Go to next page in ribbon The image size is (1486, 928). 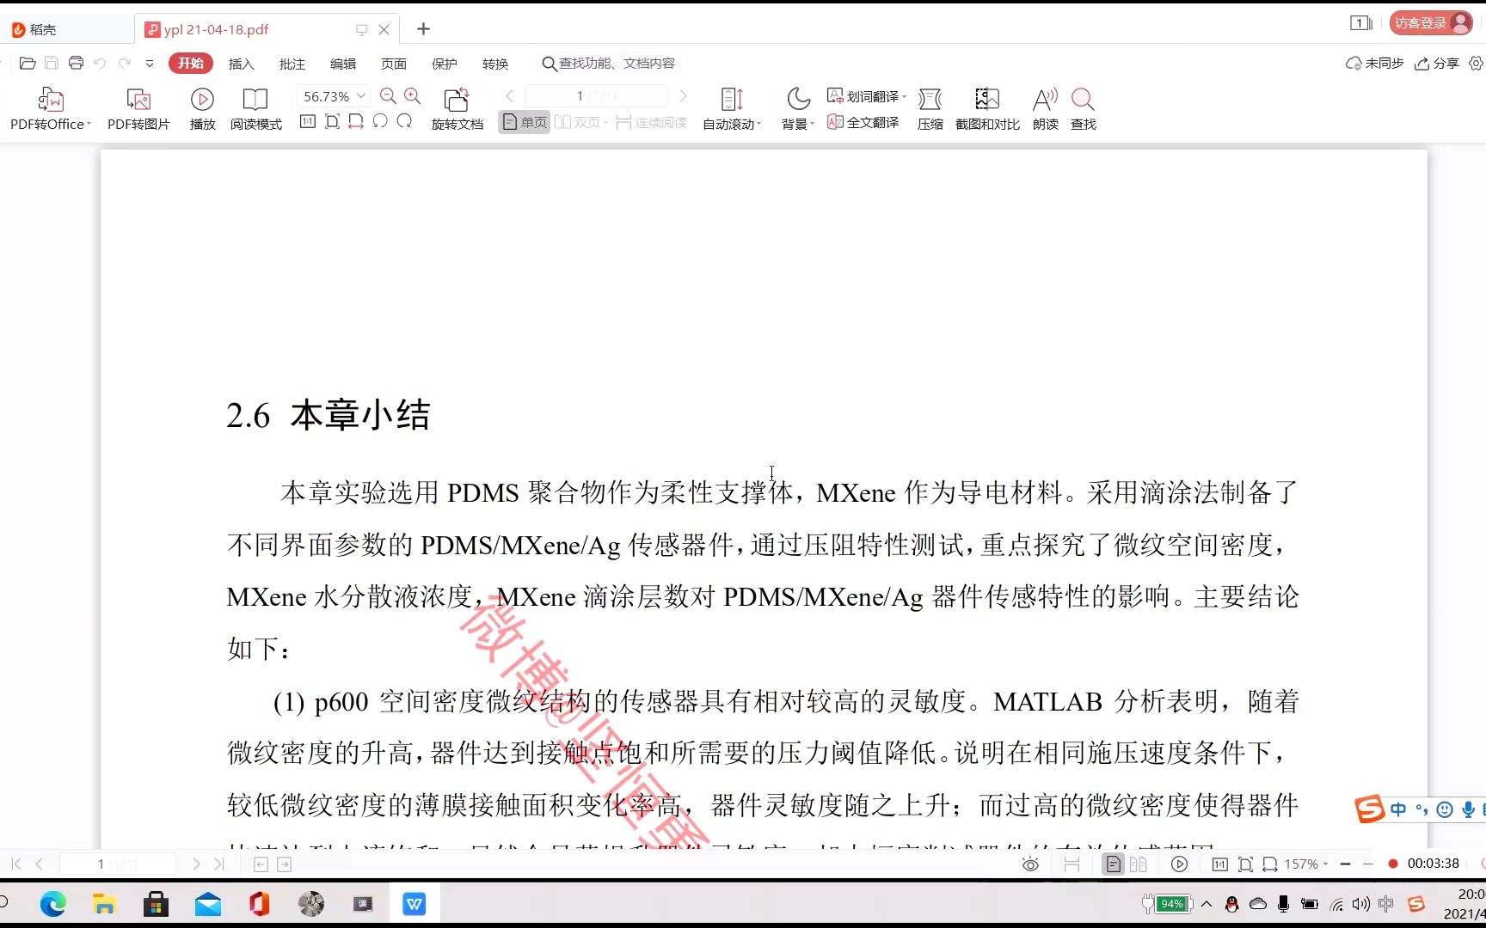coord(683,96)
